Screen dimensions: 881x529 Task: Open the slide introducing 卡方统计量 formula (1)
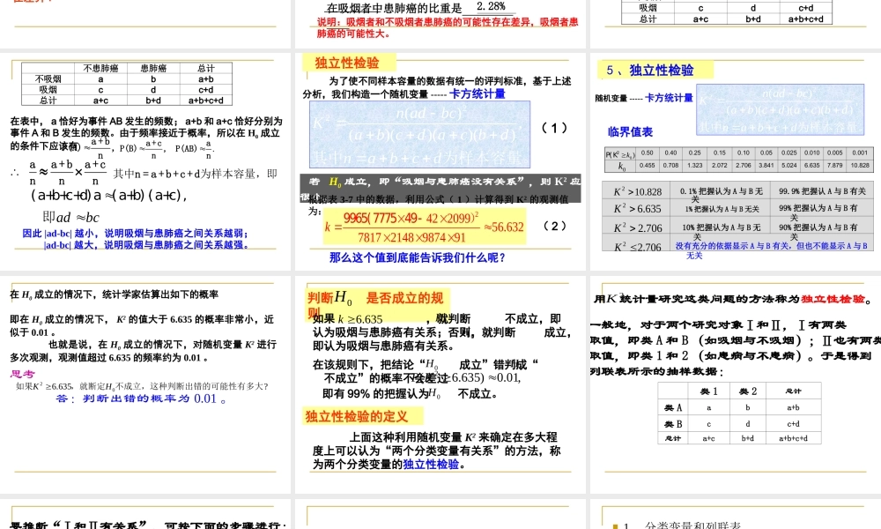[440, 162]
